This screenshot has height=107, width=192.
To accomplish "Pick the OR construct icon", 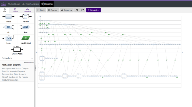I will tap(8, 27).
